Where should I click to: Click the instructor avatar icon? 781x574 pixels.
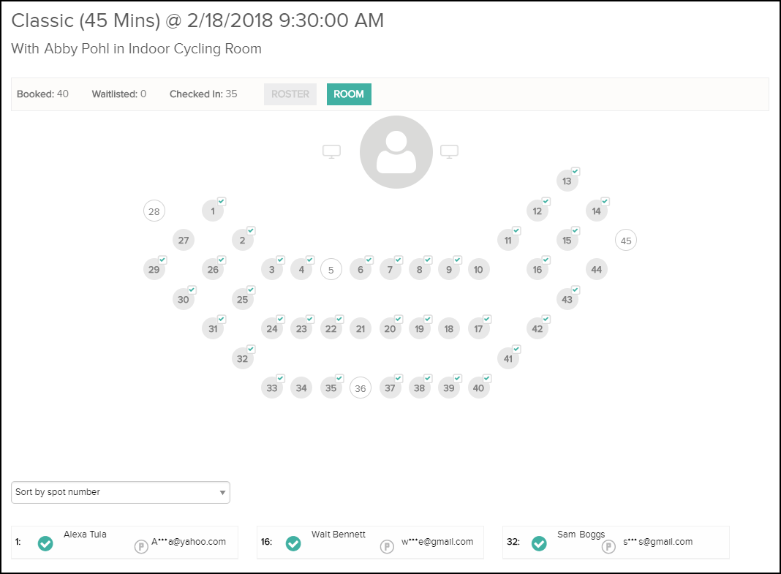pos(396,151)
